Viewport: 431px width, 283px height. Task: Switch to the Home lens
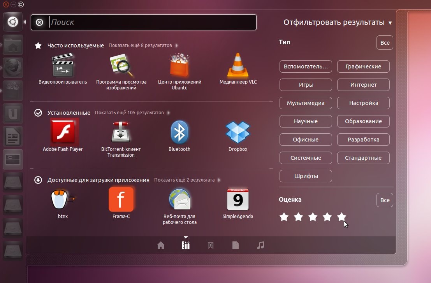(161, 245)
